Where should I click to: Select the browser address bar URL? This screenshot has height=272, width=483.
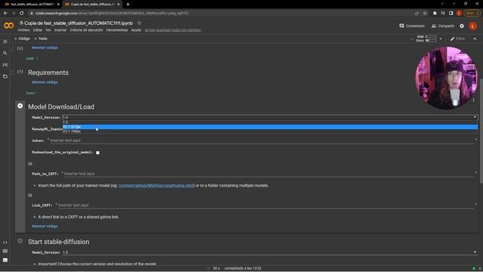[112, 14]
